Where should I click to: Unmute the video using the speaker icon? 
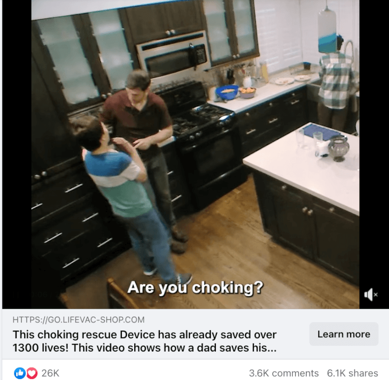370,294
